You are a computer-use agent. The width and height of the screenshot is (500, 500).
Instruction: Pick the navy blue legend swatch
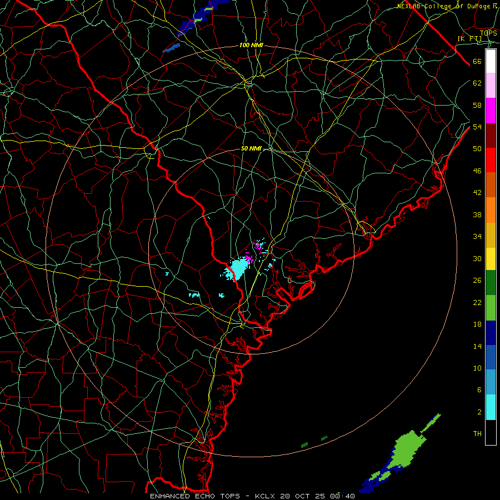[x=491, y=333]
